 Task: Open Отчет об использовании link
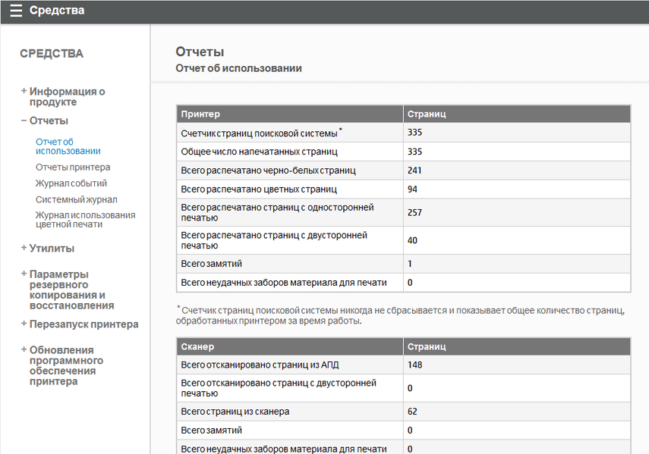68,146
